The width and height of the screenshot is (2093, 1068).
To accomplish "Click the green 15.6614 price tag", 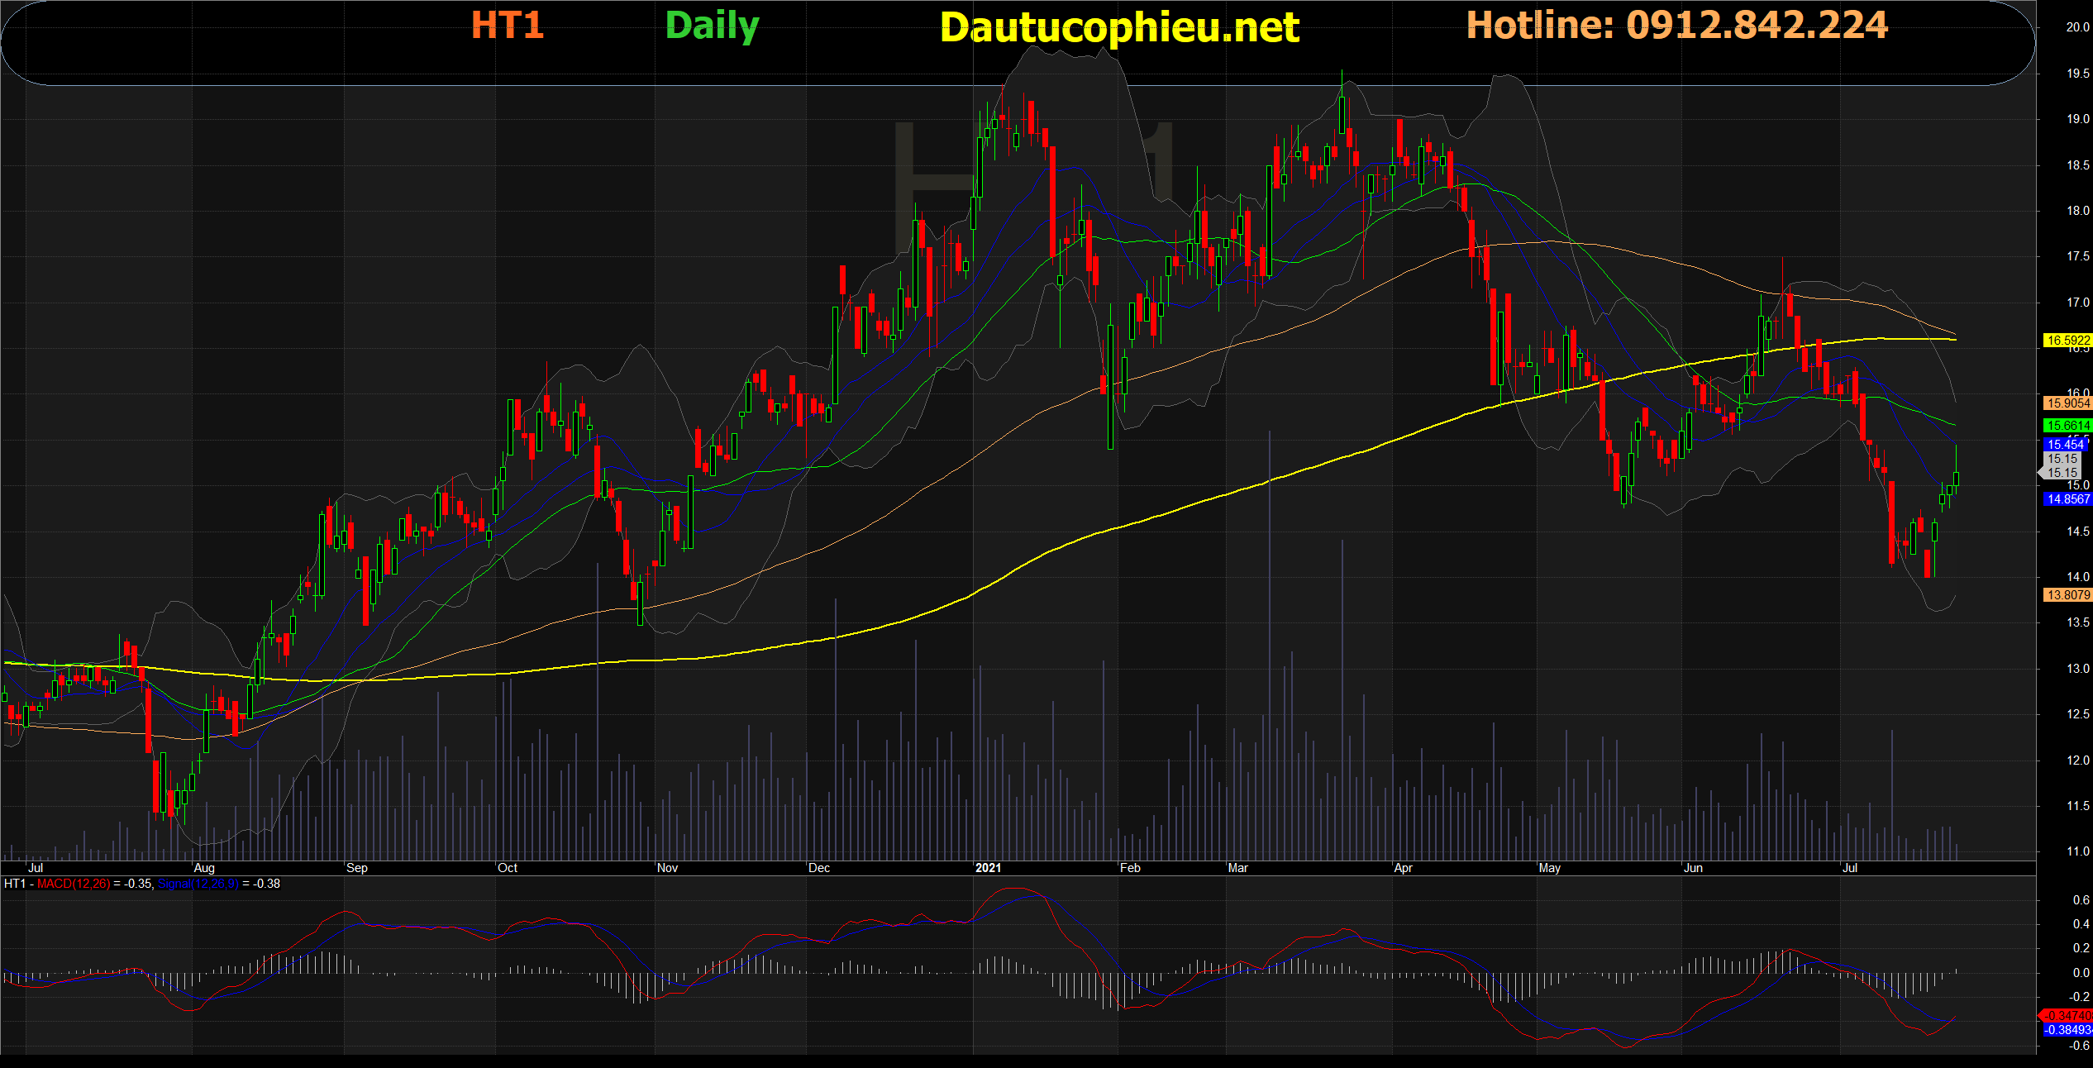I will pyautogui.click(x=2067, y=426).
